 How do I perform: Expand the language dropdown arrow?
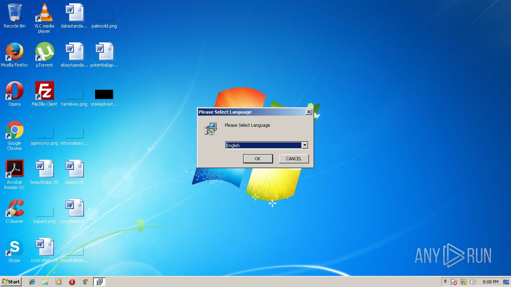305,145
